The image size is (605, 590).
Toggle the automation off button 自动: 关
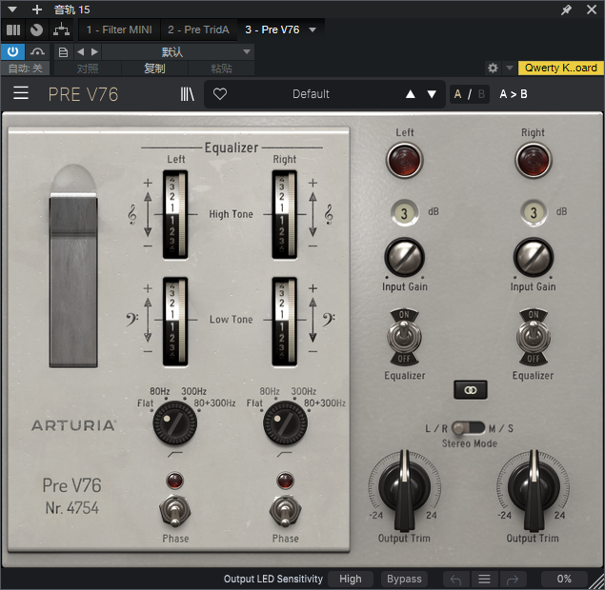[26, 69]
